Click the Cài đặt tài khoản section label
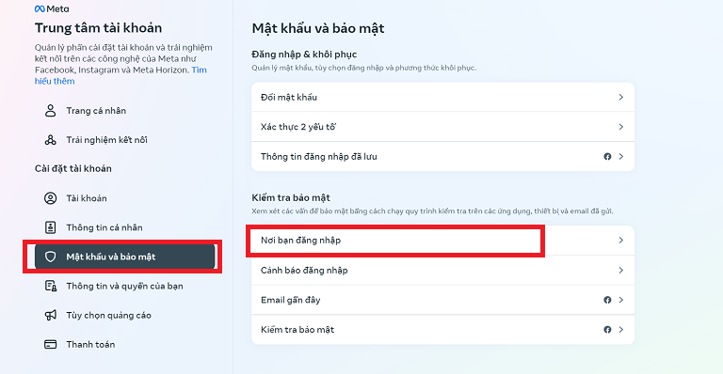This screenshot has width=723, height=374. click(72, 168)
